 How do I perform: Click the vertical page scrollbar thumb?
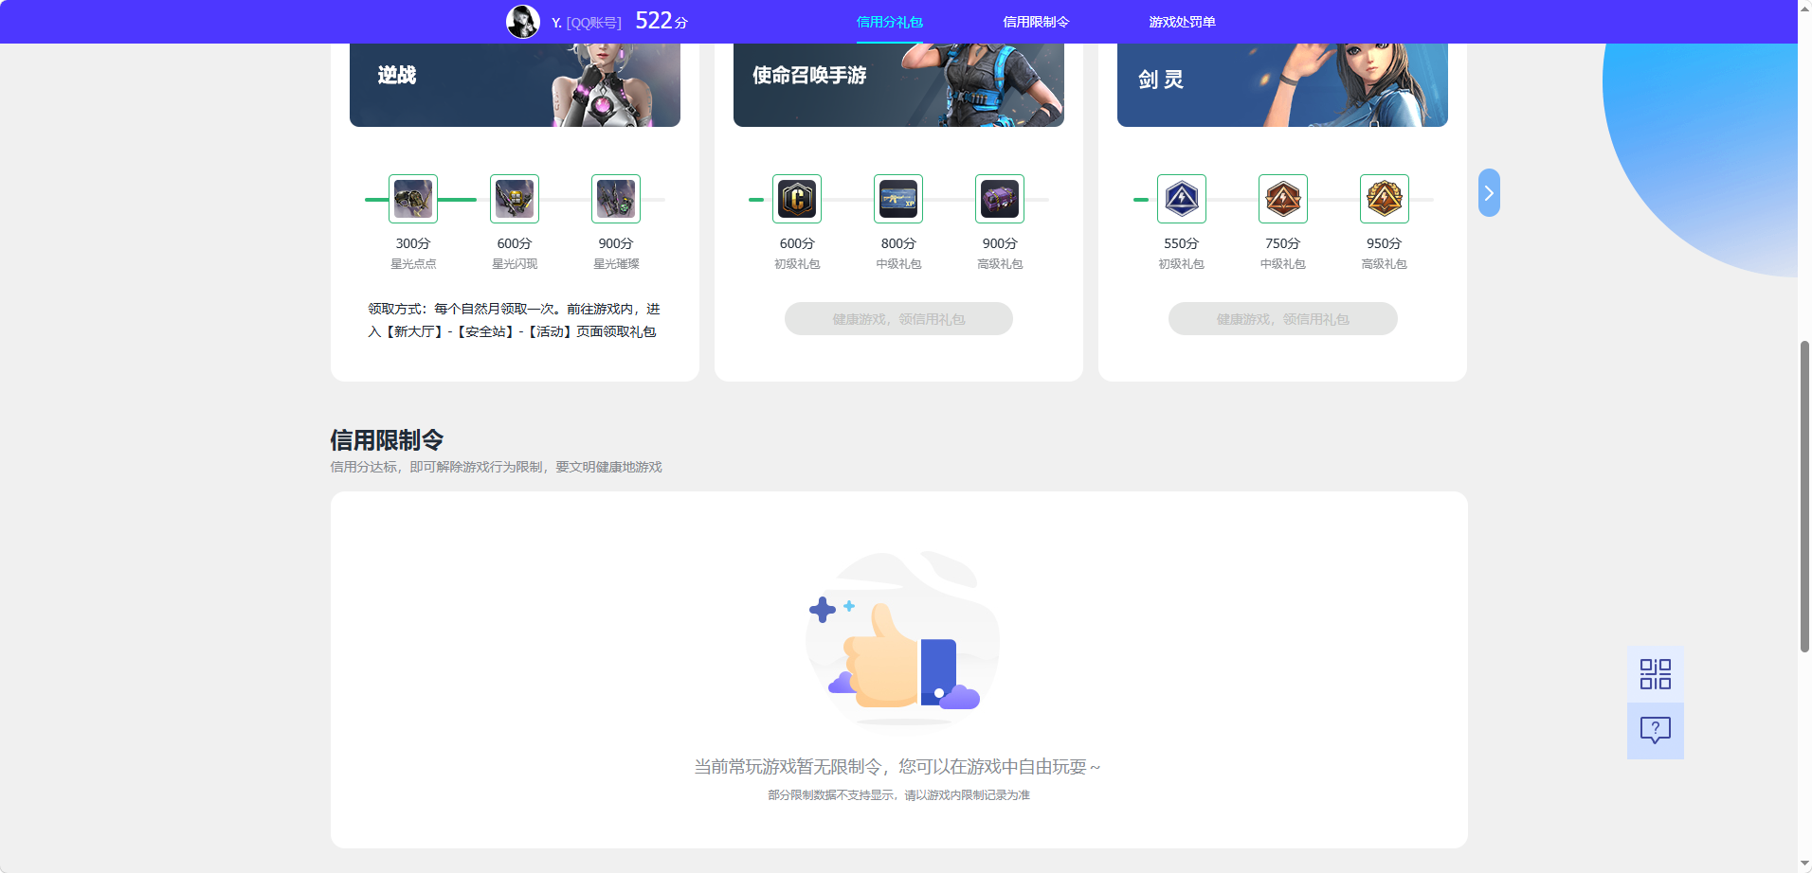tap(1804, 496)
